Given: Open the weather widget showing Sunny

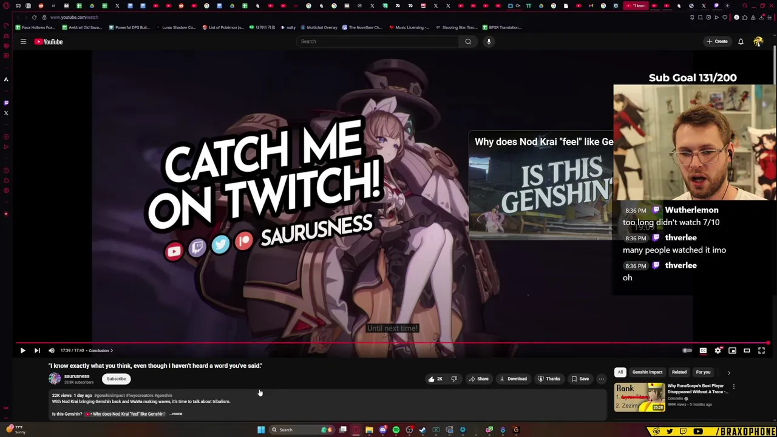Looking at the screenshot, I should click(15, 429).
